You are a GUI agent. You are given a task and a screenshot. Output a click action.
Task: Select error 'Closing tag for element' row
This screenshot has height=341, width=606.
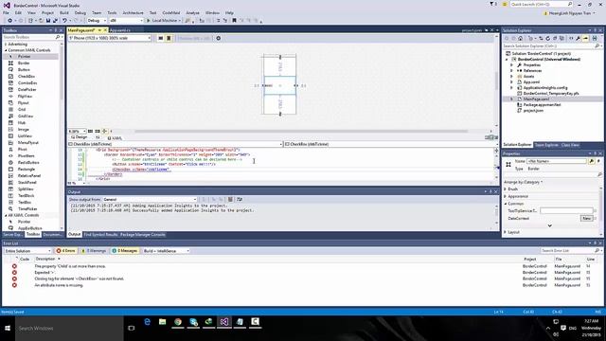point(301,278)
